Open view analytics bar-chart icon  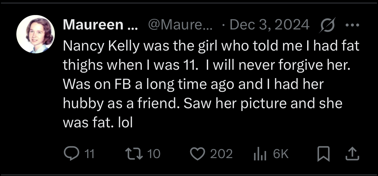tap(260, 154)
